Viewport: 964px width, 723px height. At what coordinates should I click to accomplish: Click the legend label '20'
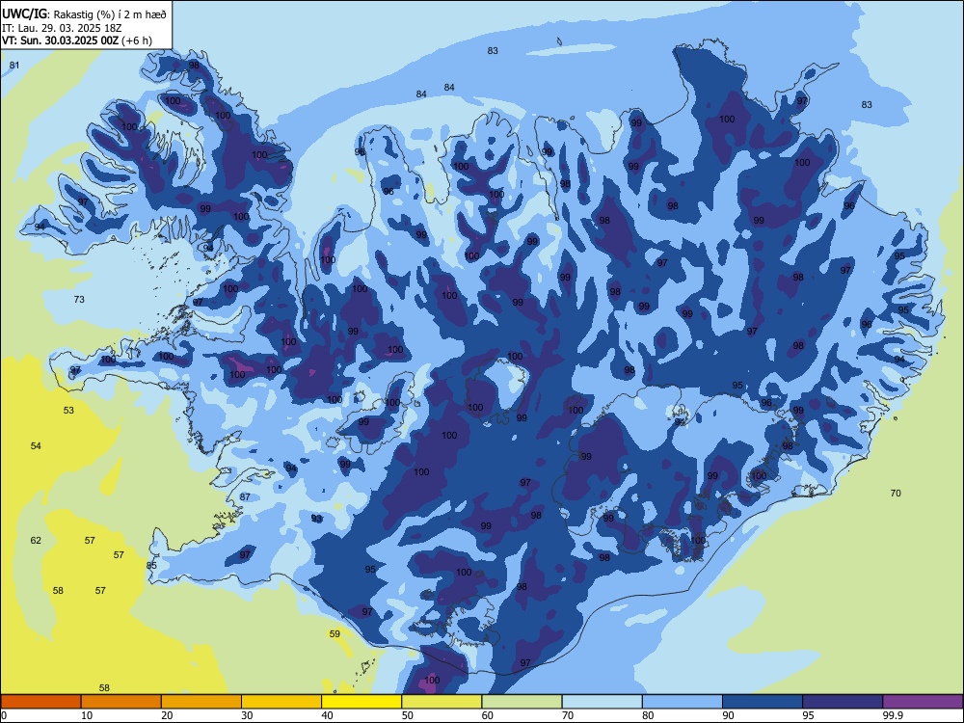tap(167, 715)
